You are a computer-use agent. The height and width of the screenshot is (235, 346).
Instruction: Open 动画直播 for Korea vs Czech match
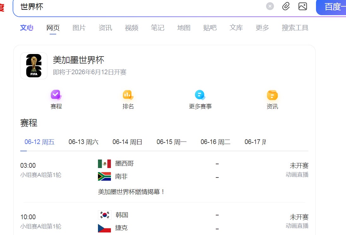297,226
